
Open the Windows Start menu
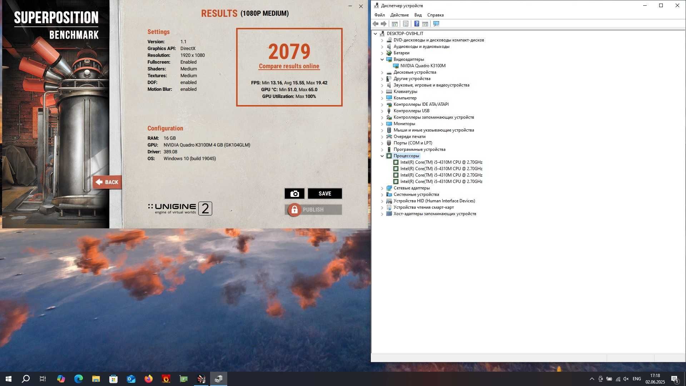(9, 379)
